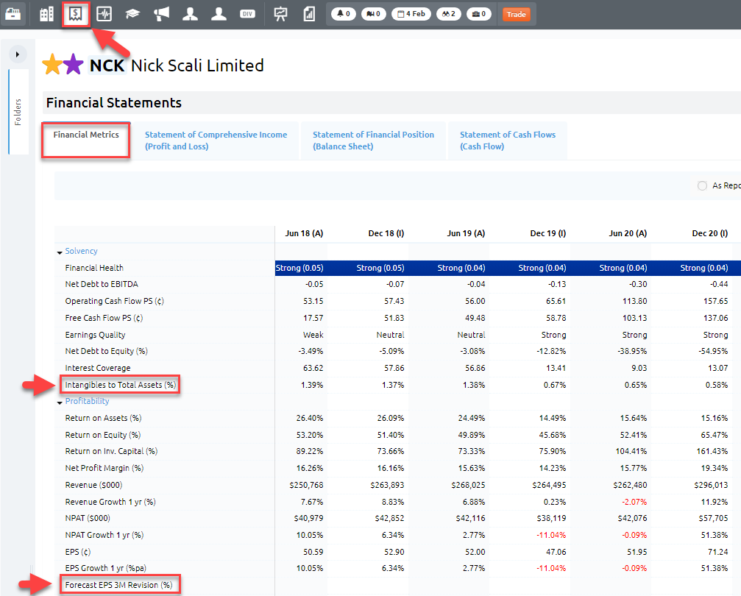Image resolution: width=741 pixels, height=596 pixels.
Task: Click the EPS Growth 1 yr row label
Action: (x=106, y=568)
